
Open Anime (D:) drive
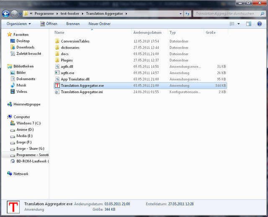tap(25, 130)
